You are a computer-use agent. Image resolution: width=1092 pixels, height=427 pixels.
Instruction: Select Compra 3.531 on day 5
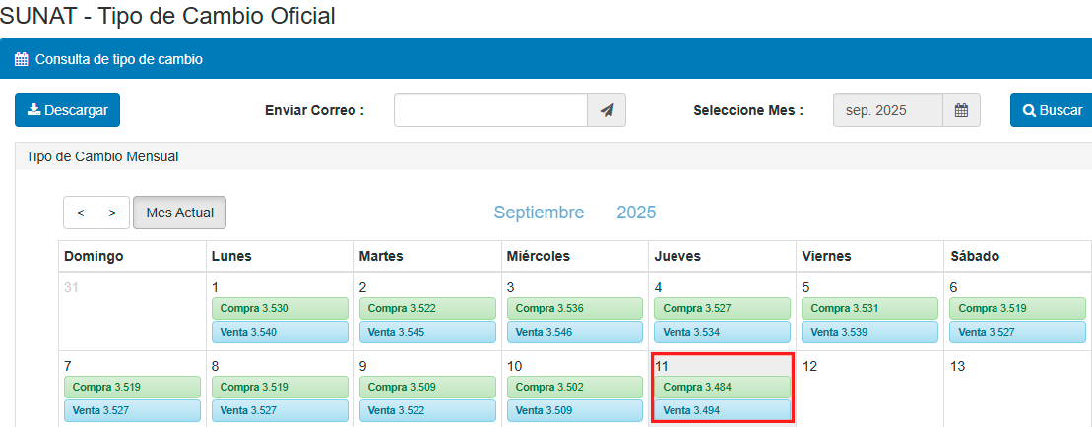tap(870, 308)
